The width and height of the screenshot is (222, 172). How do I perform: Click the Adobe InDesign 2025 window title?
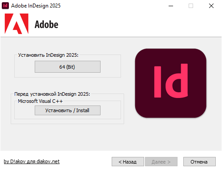pos(36,6)
